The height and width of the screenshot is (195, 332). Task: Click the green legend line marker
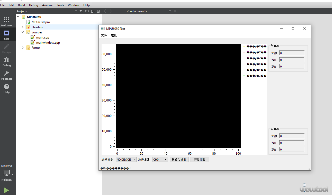coord(244,76)
